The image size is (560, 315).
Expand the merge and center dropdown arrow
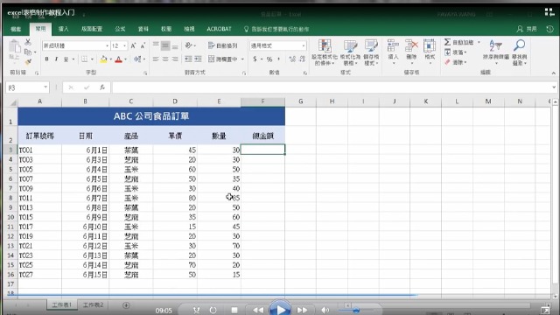(x=242, y=59)
